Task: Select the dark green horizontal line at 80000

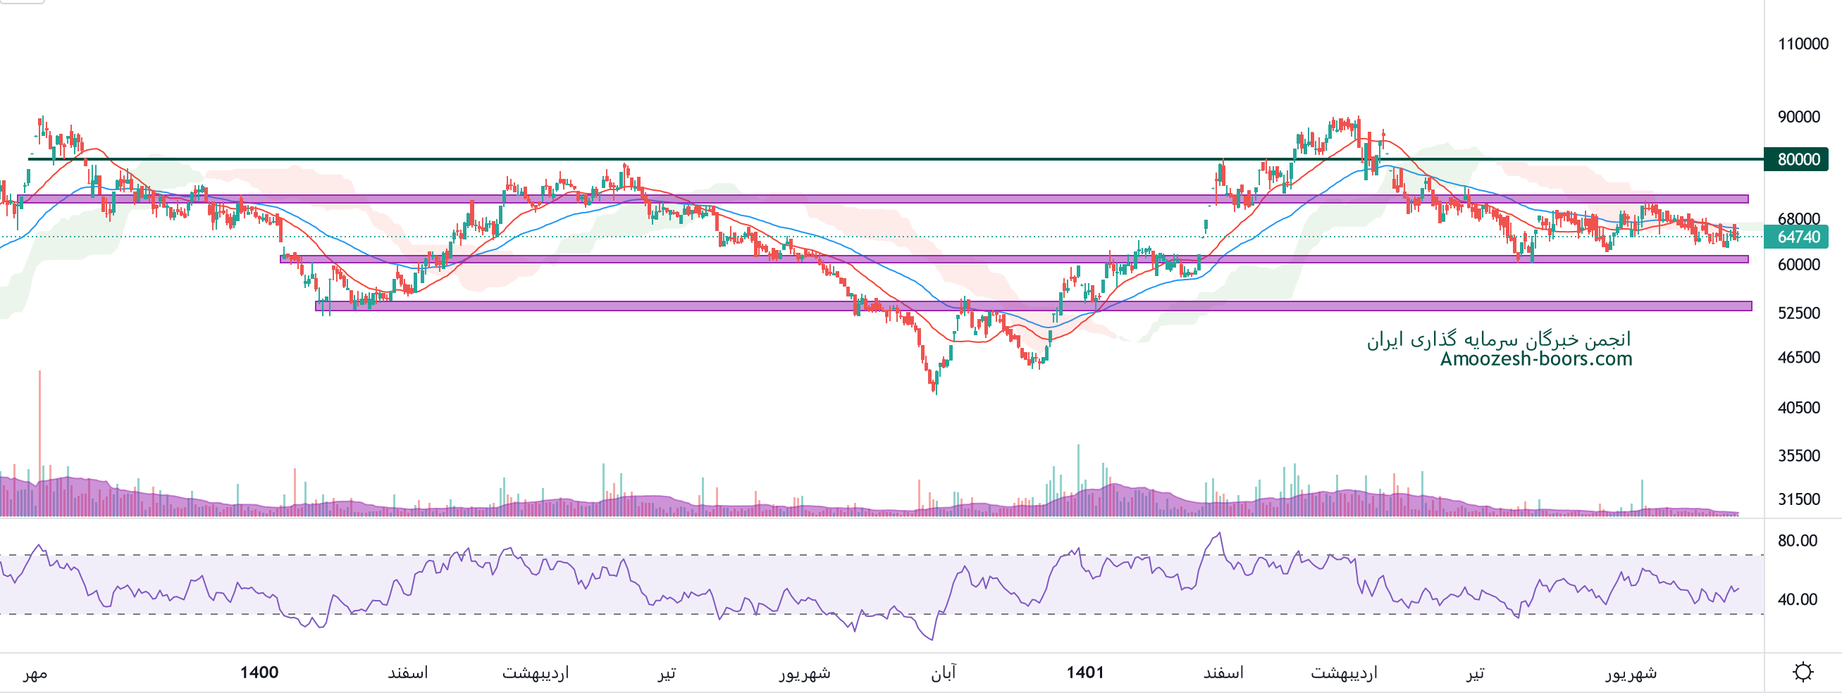Action: (x=858, y=159)
